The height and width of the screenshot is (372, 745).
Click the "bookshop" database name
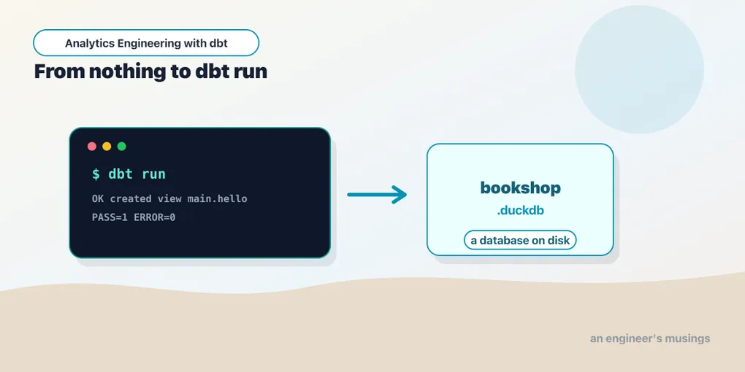[x=520, y=187]
